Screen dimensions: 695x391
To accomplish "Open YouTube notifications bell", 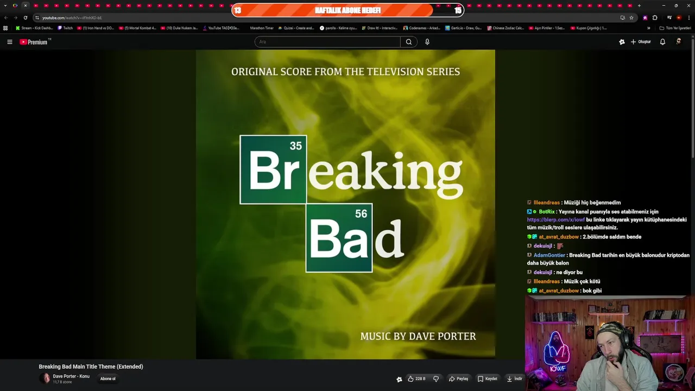I will (662, 42).
